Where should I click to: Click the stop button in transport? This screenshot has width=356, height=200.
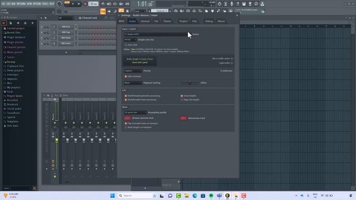pyautogui.click(x=79, y=4)
